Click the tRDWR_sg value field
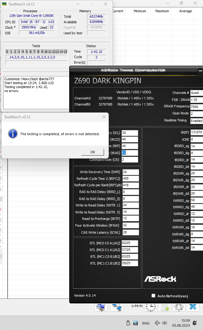This screenshot has height=330, width=203. tap(197, 173)
